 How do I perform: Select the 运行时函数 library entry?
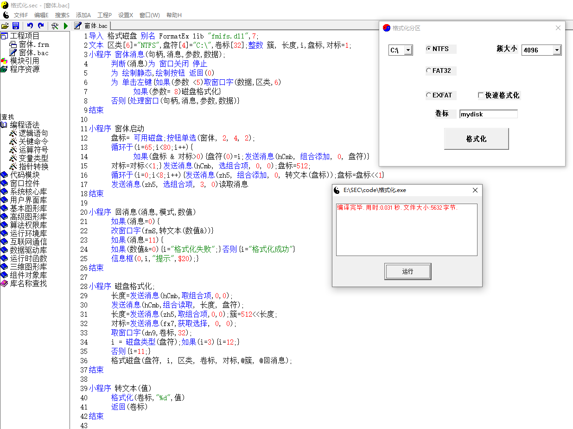[28, 258]
